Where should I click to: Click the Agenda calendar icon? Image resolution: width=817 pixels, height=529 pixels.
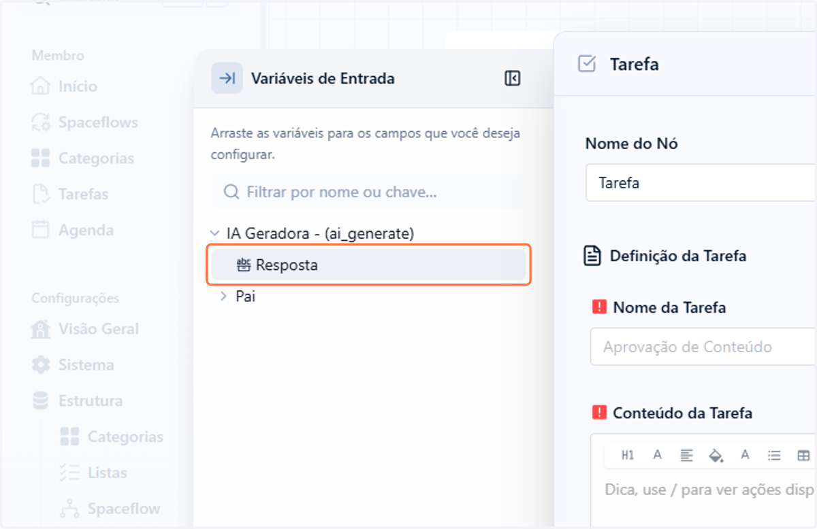[x=41, y=230]
